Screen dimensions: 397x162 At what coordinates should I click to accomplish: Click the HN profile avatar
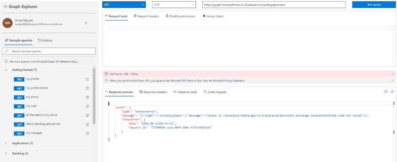click(x=8, y=23)
